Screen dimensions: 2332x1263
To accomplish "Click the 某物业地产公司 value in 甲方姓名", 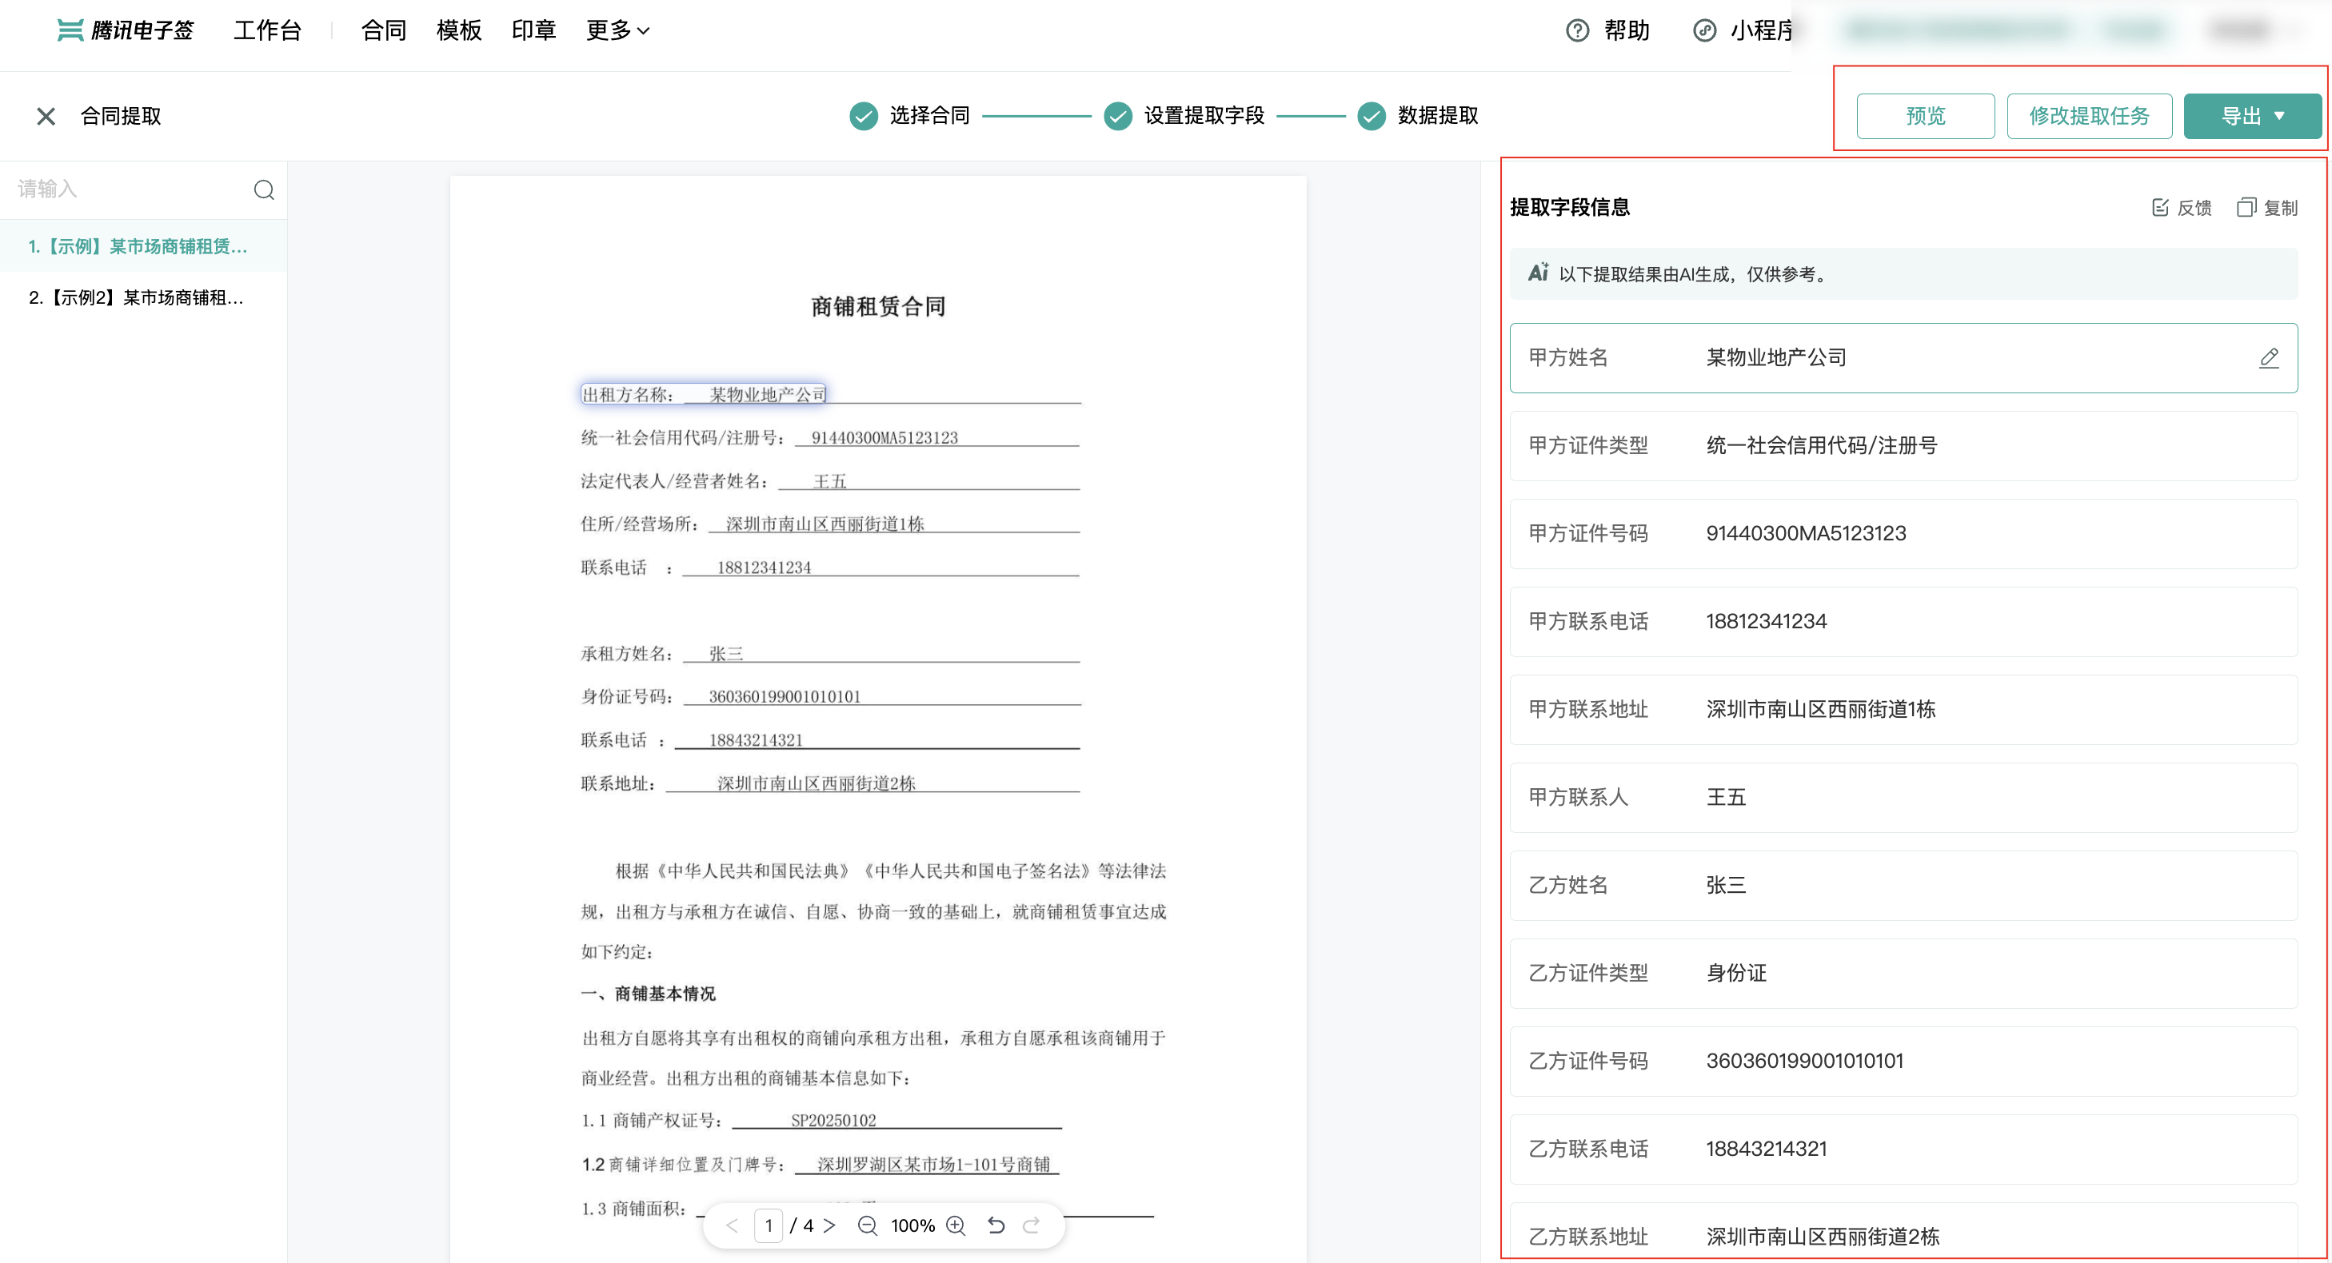I will point(1776,358).
